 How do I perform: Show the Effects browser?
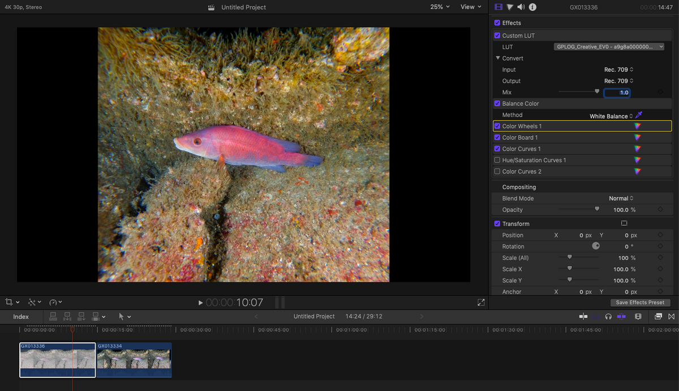click(x=659, y=316)
